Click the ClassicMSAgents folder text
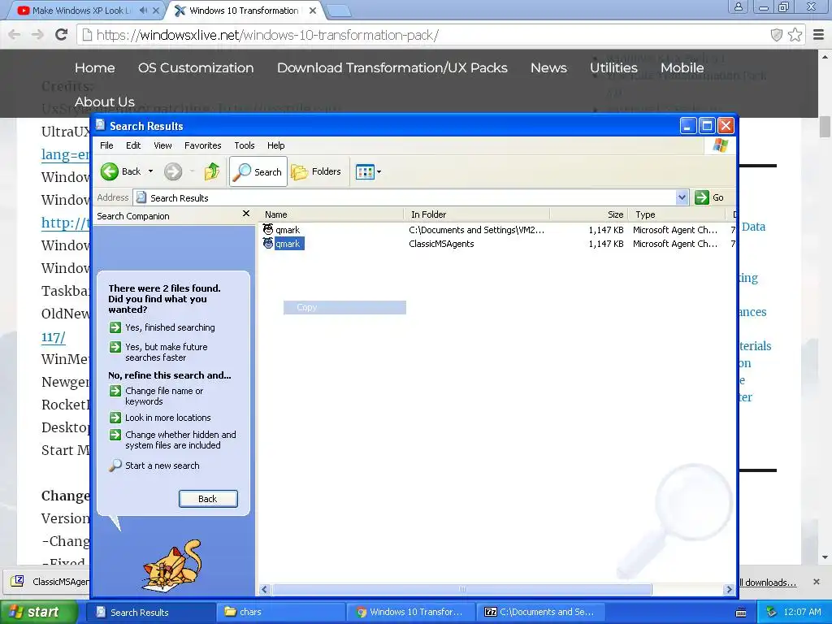Screen dimensions: 832x624 pos(441,244)
